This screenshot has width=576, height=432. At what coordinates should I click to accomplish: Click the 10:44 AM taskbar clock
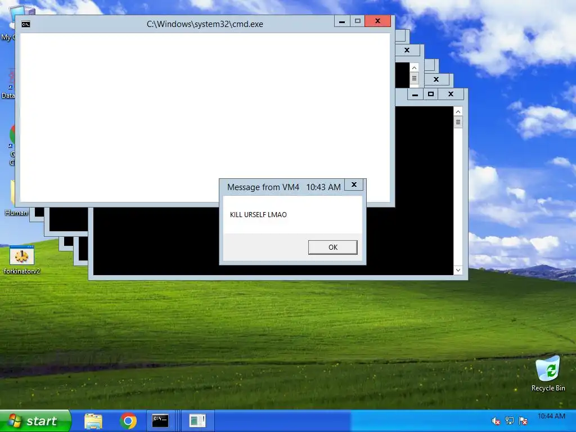tap(551, 416)
